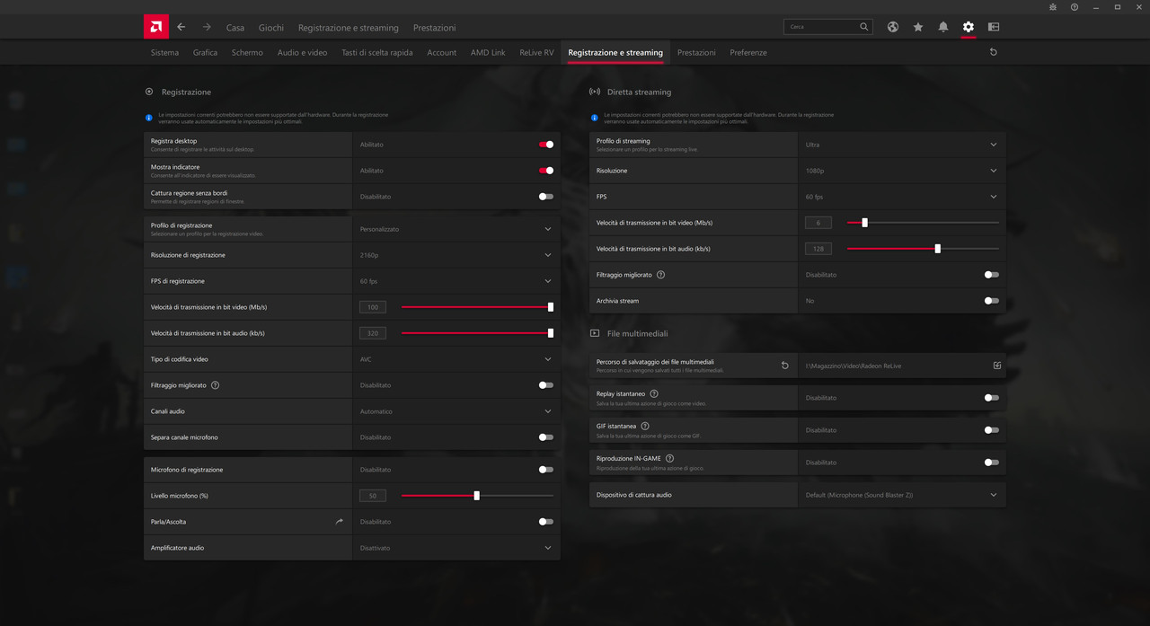This screenshot has height=626, width=1150.
Task: Enable Parla/Ascolta toggle
Action: [x=546, y=522]
